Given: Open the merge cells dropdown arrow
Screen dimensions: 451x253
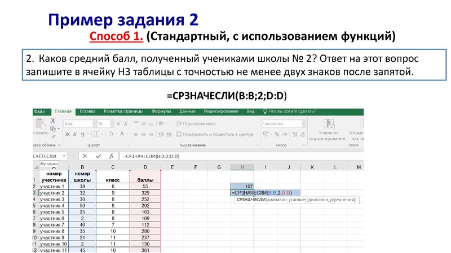Looking at the screenshot, I should coord(257,134).
